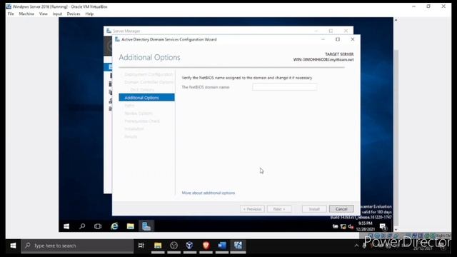Viewport: 457px width, 257px height.
Task: Launch Internet Explorer from guest taskbar
Action: pyautogui.click(x=114, y=226)
